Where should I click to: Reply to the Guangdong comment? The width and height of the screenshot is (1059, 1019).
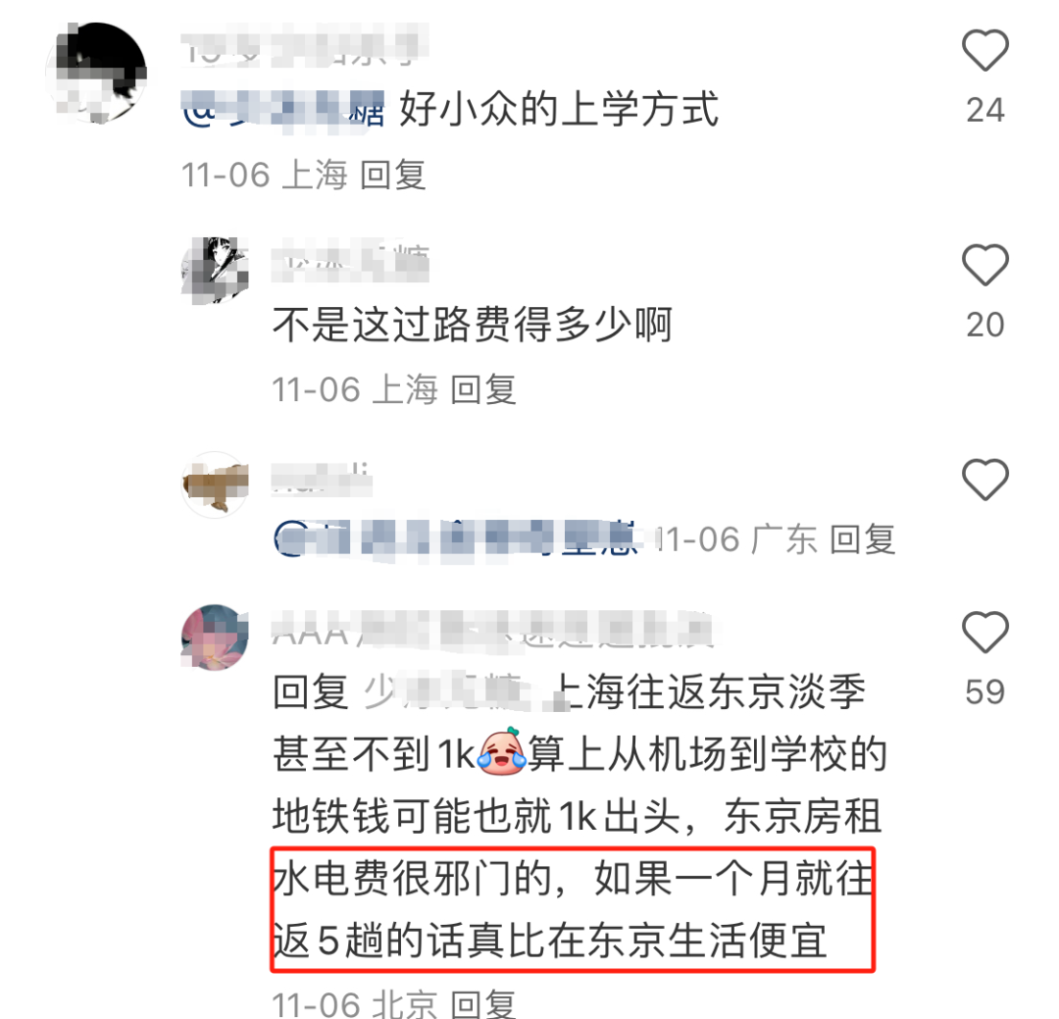(x=863, y=540)
